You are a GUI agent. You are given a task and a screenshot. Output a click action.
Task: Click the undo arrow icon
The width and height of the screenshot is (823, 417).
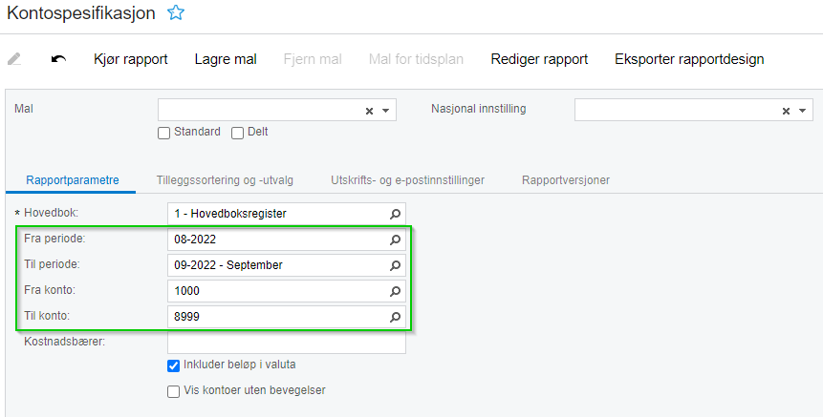pyautogui.click(x=58, y=59)
